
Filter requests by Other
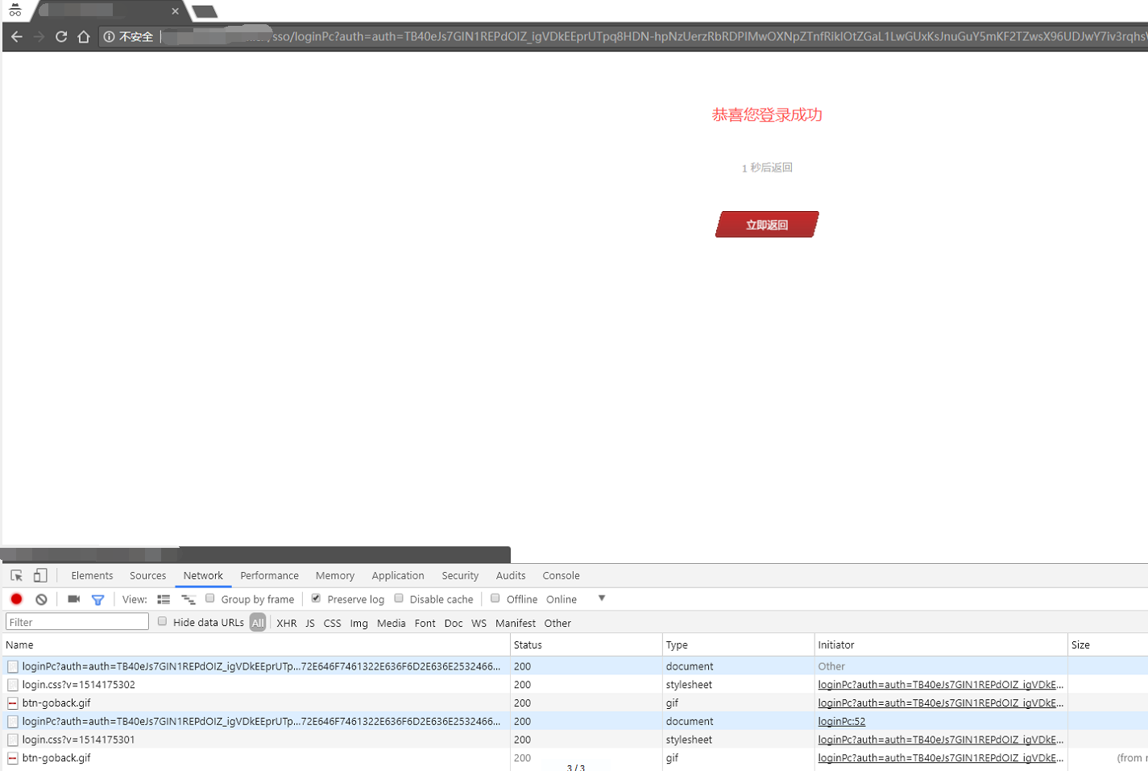(x=557, y=623)
